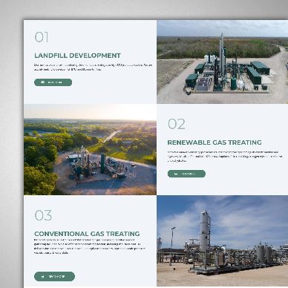The height and width of the screenshot is (288, 288).
Task: Click the large 02 section number
Action: [177, 124]
